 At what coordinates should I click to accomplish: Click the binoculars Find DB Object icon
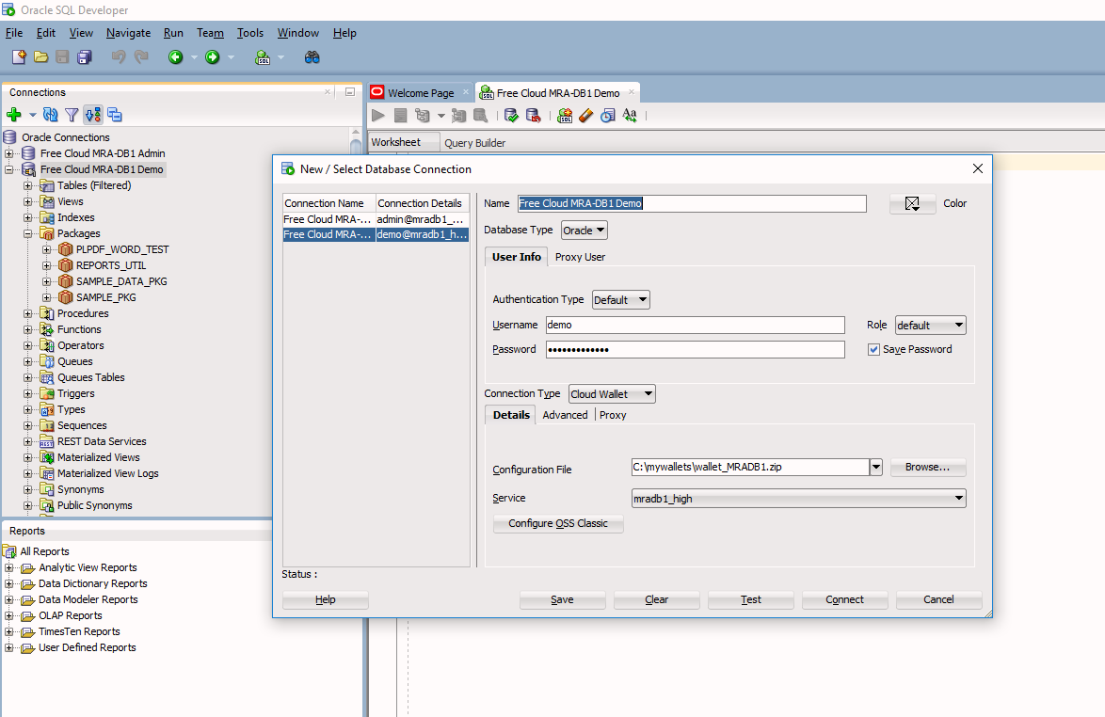pyautogui.click(x=312, y=57)
